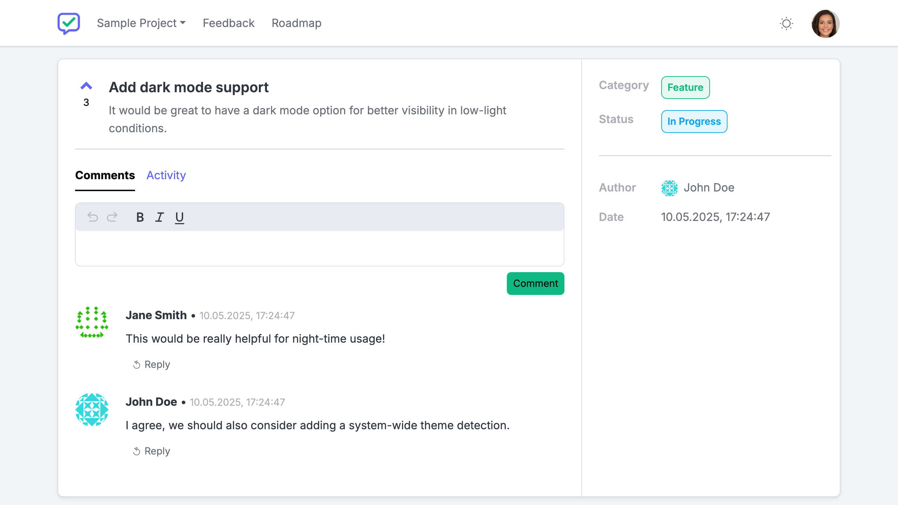
Task: Reply to John Doe's comment
Action: click(x=152, y=451)
